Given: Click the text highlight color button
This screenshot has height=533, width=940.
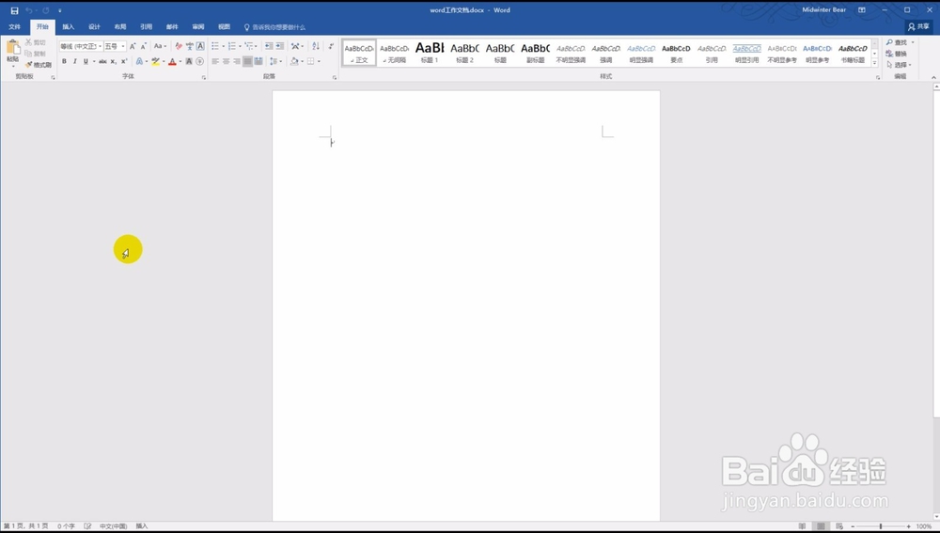Looking at the screenshot, I should click(155, 61).
